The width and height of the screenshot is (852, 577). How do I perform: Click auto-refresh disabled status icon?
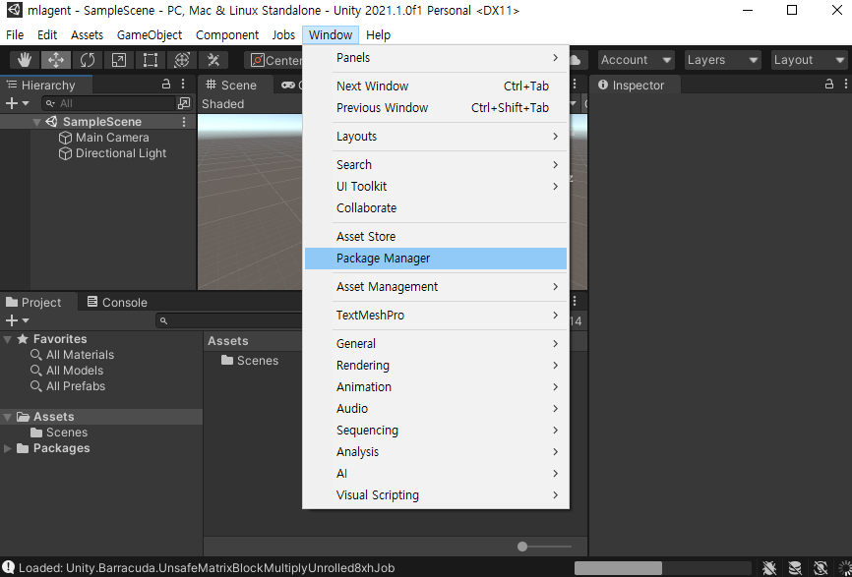coord(822,568)
